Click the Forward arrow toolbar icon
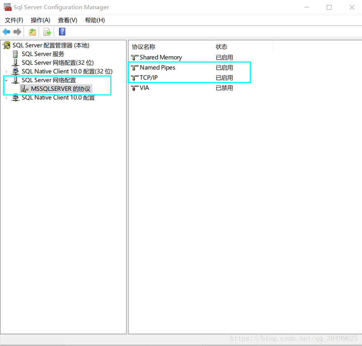This screenshot has height=346, width=362. tap(17, 32)
